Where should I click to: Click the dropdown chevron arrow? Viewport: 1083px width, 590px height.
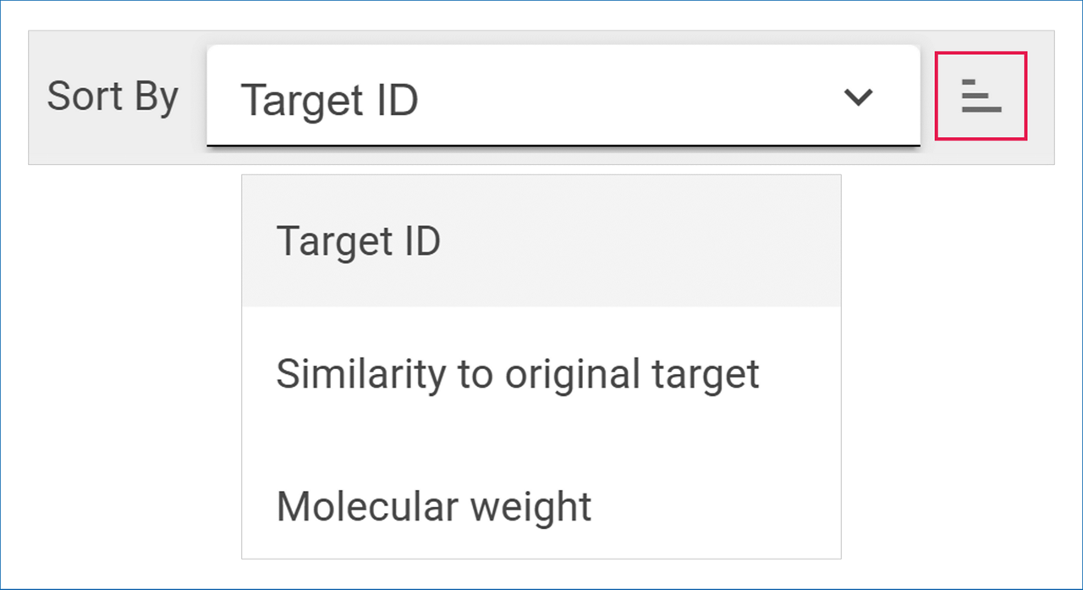tap(858, 98)
